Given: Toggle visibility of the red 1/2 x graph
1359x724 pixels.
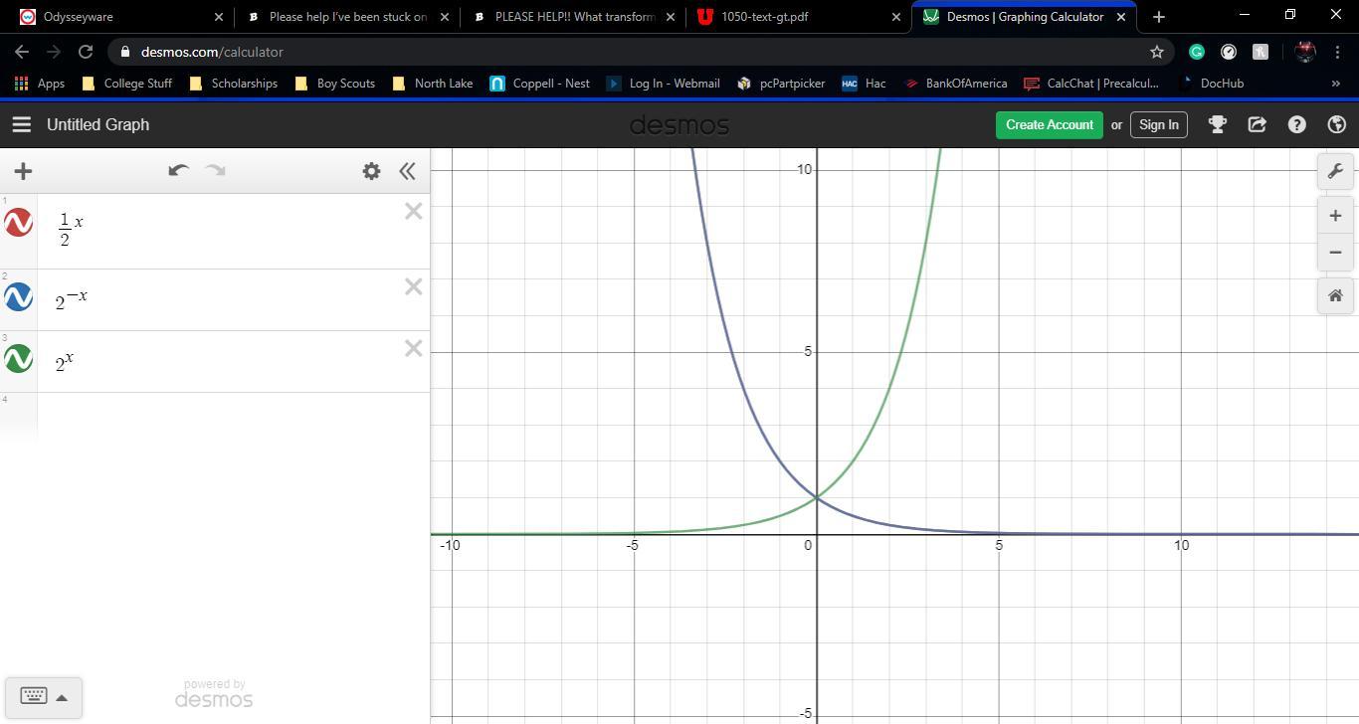Looking at the screenshot, I should [x=19, y=222].
